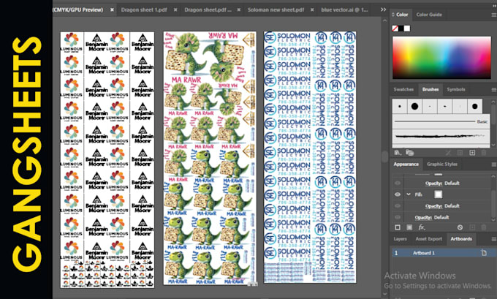Create a new brush with the plus icon

[x=472, y=153]
